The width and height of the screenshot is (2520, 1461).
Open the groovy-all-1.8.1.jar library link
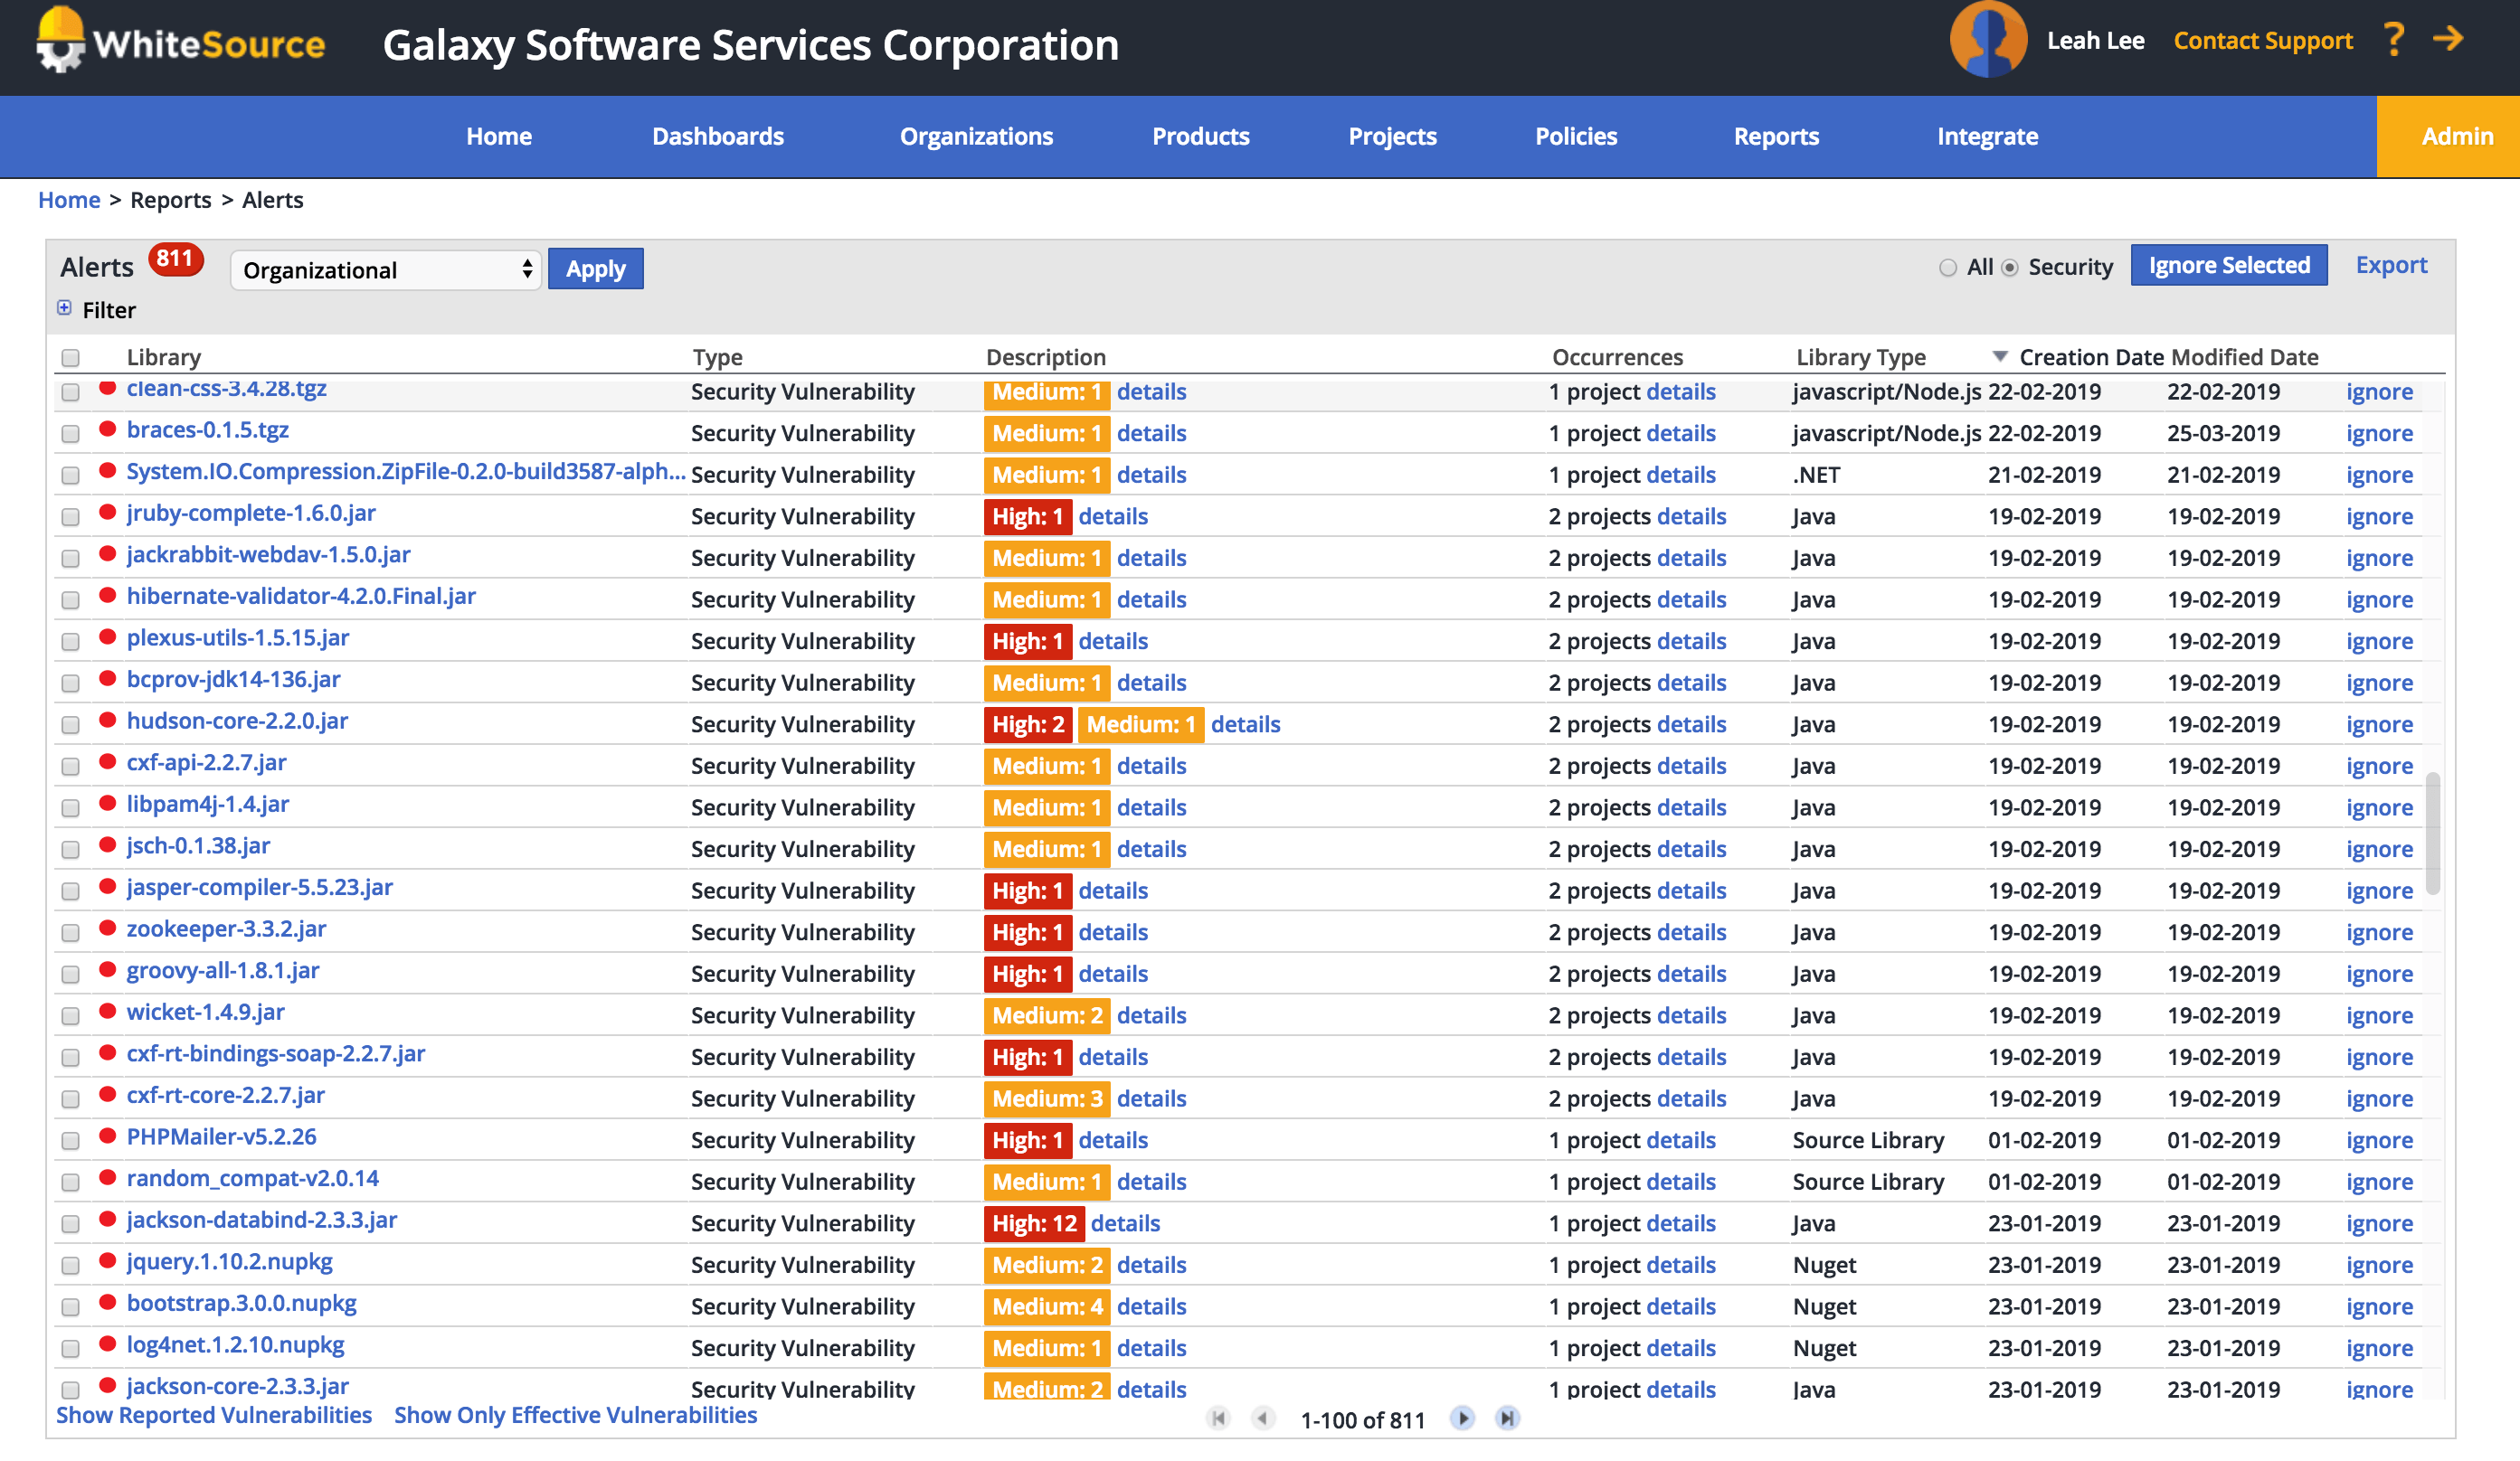tap(223, 970)
